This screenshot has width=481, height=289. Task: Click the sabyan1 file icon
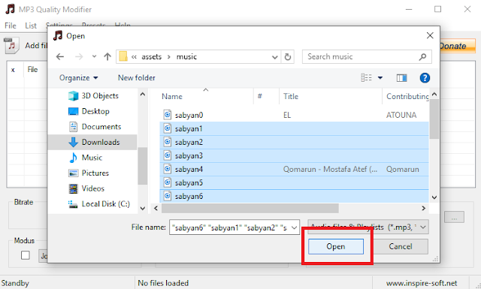pyautogui.click(x=167, y=128)
